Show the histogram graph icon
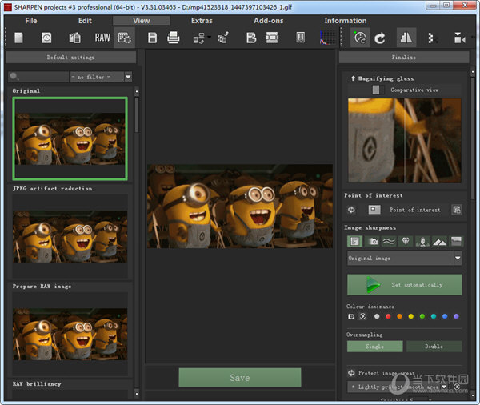 [x=327, y=38]
